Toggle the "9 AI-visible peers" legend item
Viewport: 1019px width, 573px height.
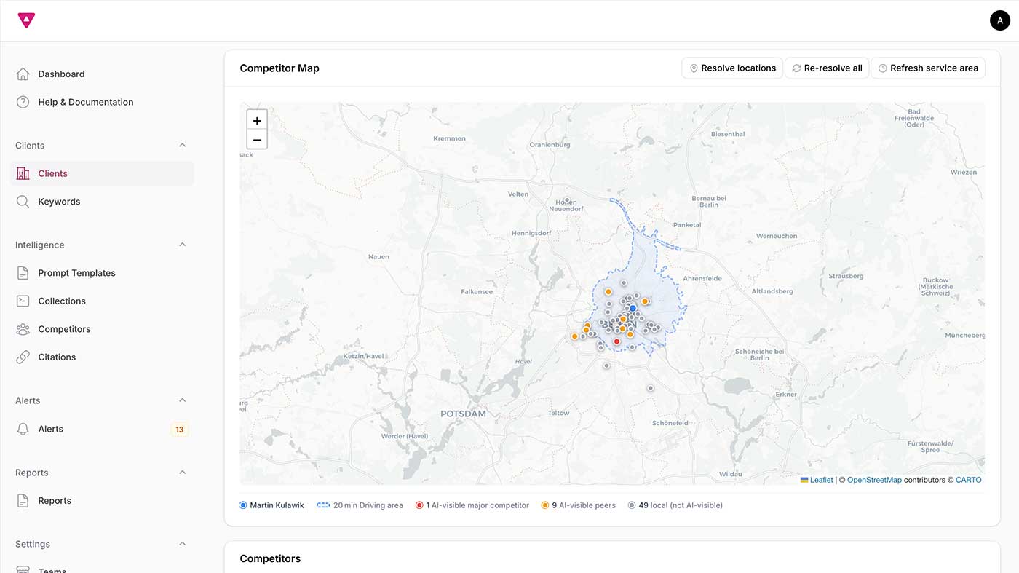pos(577,505)
